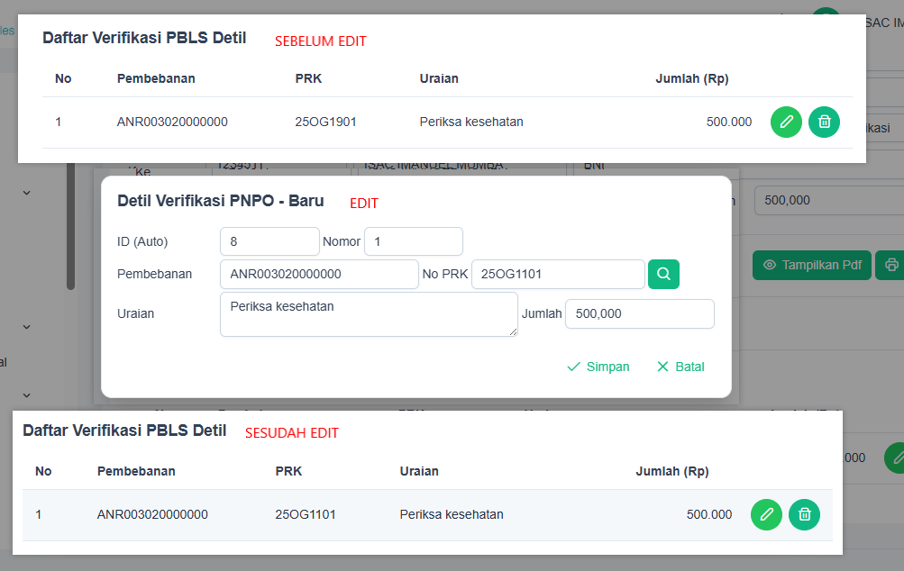Image resolution: width=904 pixels, height=571 pixels.
Task: Cancel the dialog with Batal
Action: pos(680,367)
